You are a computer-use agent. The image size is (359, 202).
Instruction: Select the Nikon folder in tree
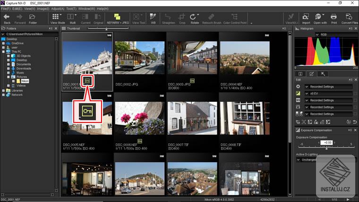pyautogui.click(x=25, y=81)
